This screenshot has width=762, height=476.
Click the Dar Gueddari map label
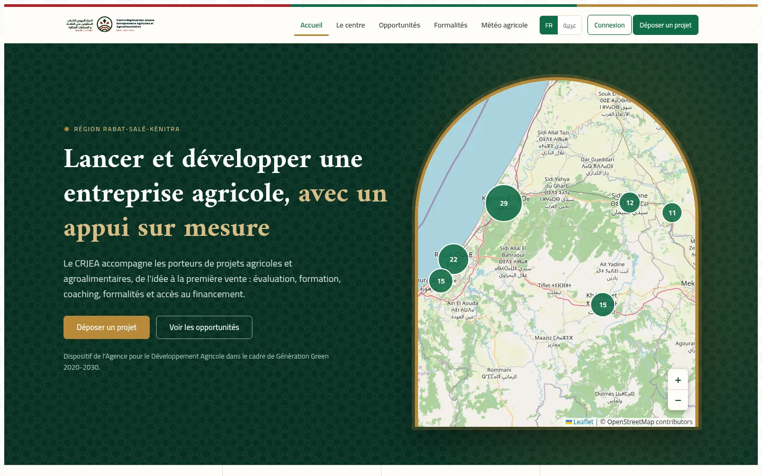pos(597,166)
